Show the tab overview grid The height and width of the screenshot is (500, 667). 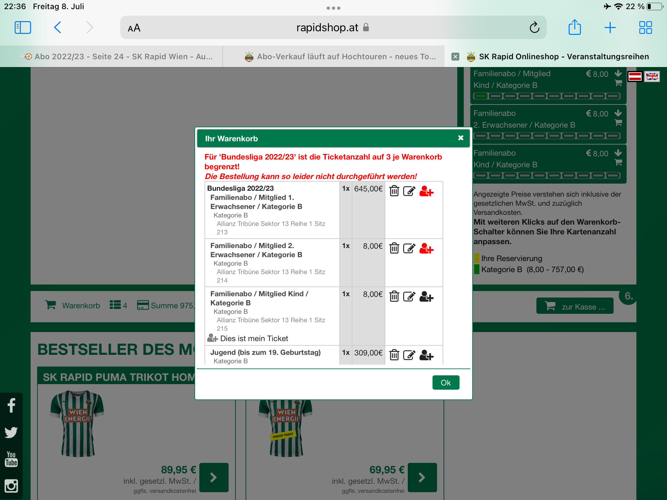tap(645, 28)
